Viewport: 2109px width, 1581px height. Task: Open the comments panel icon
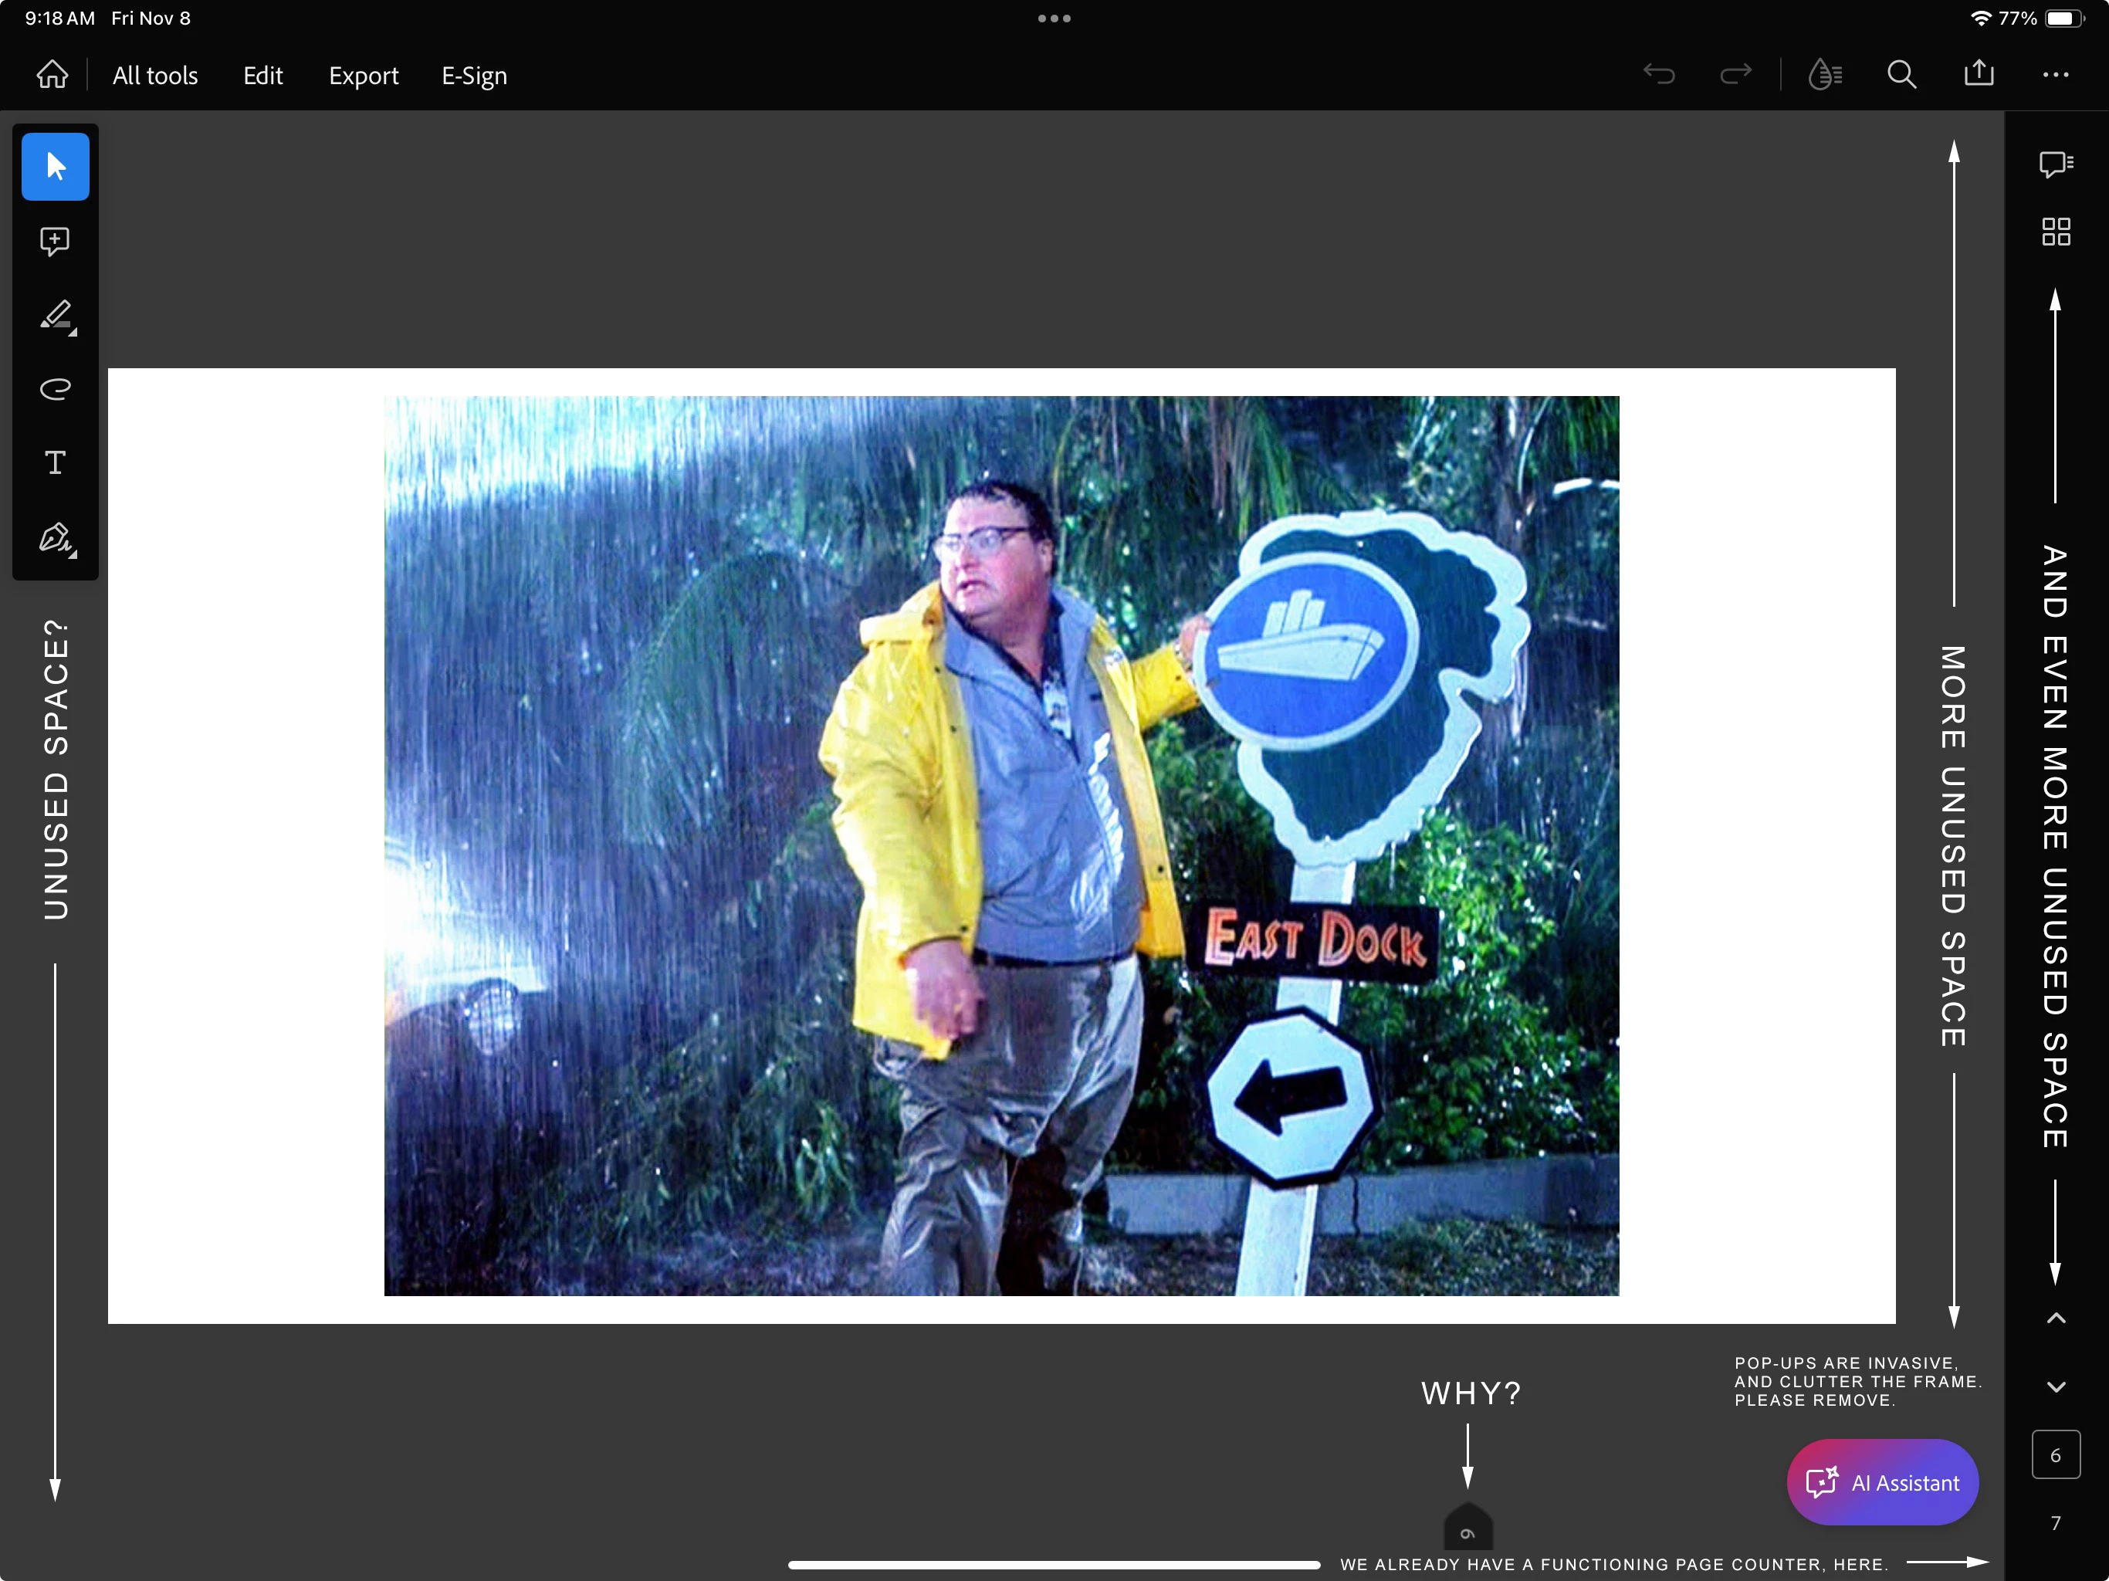tap(2056, 164)
